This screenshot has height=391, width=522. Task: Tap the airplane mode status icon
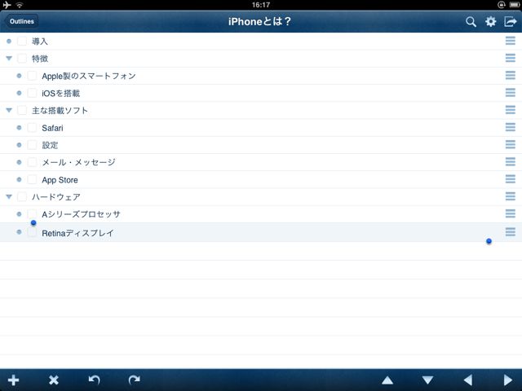click(7, 5)
